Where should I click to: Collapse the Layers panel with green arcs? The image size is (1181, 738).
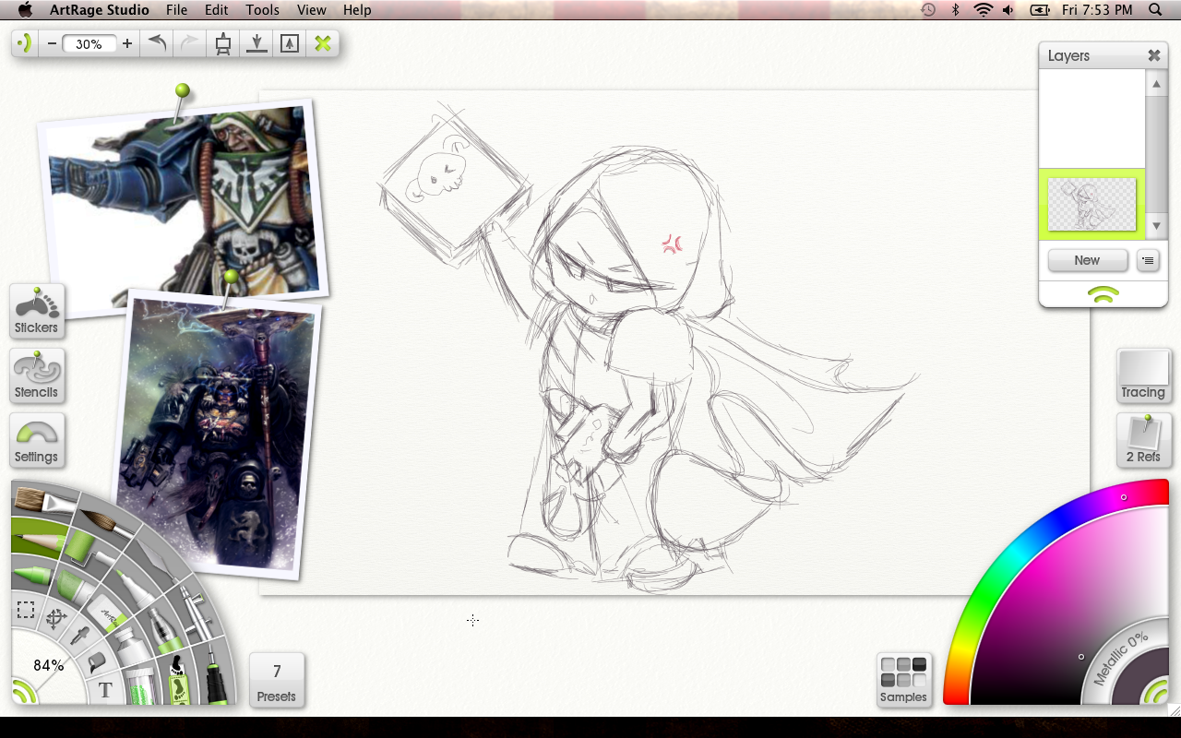coord(1103,294)
